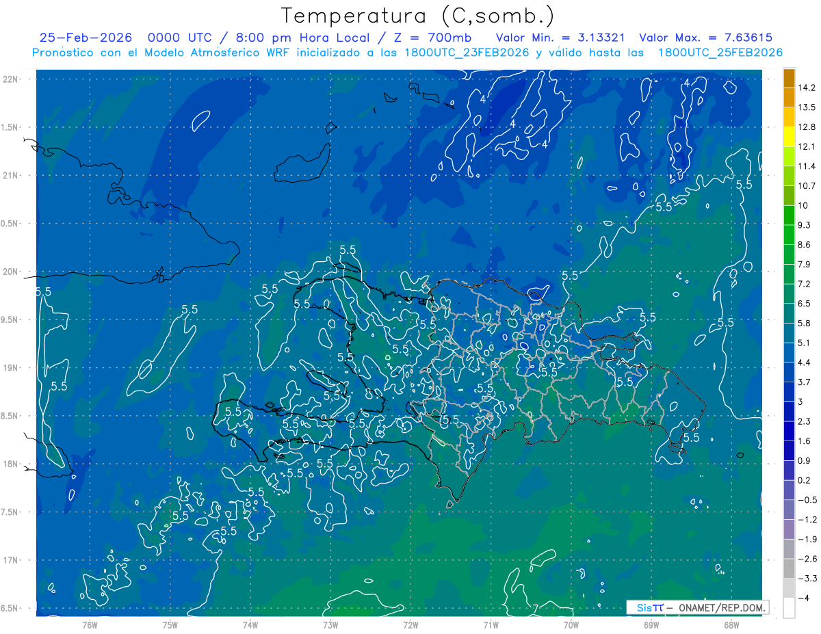Click the '19N' latitude axis label
The image size is (821, 634).
click(x=12, y=368)
